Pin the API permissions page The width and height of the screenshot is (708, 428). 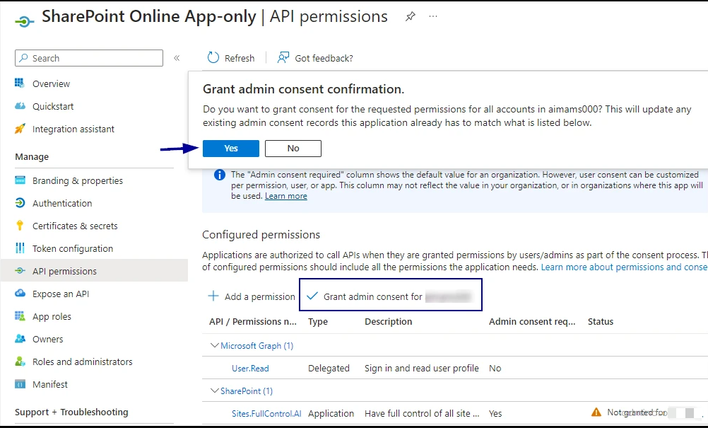(x=411, y=16)
